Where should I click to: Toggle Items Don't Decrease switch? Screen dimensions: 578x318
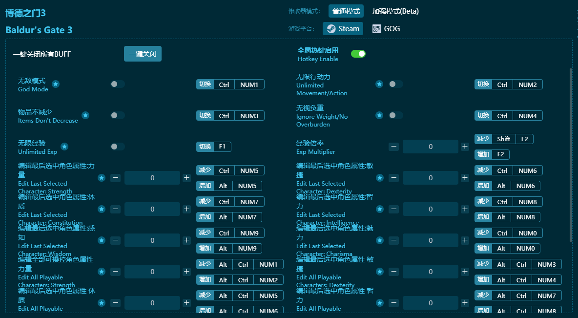118,115
